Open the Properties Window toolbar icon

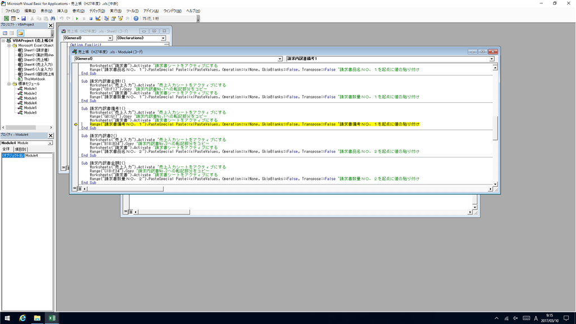[114, 19]
